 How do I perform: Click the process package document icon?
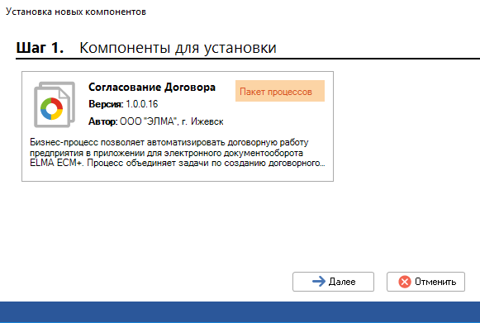click(55, 105)
